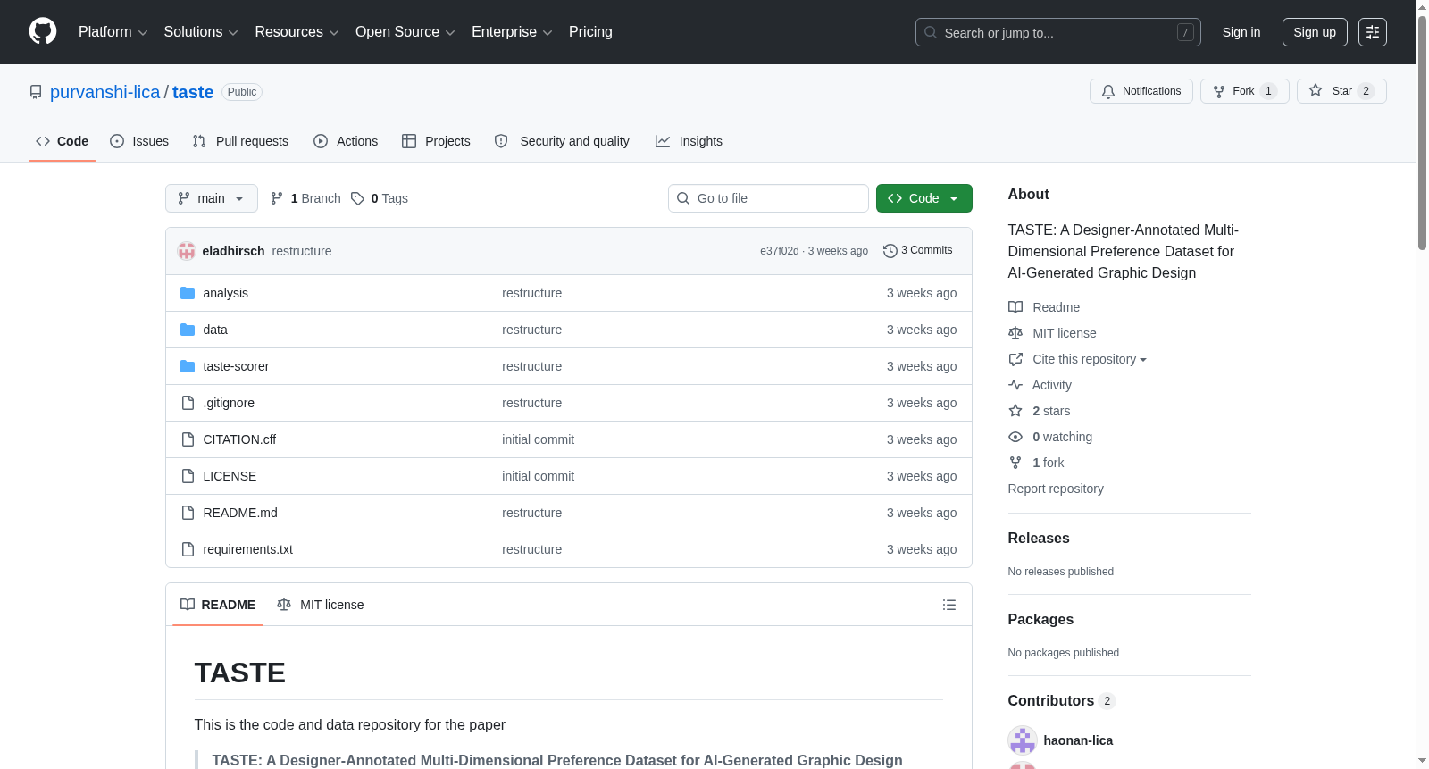Open eladhirsch's avatar in commit header
The width and height of the screenshot is (1429, 769).
187,251
